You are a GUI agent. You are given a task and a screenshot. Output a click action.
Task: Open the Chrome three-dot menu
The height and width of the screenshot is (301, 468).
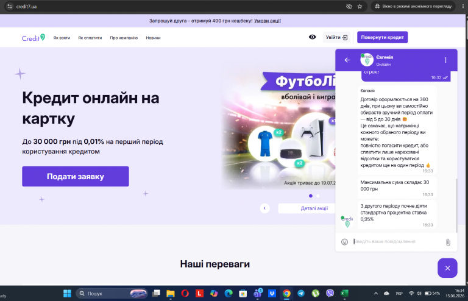click(x=463, y=6)
